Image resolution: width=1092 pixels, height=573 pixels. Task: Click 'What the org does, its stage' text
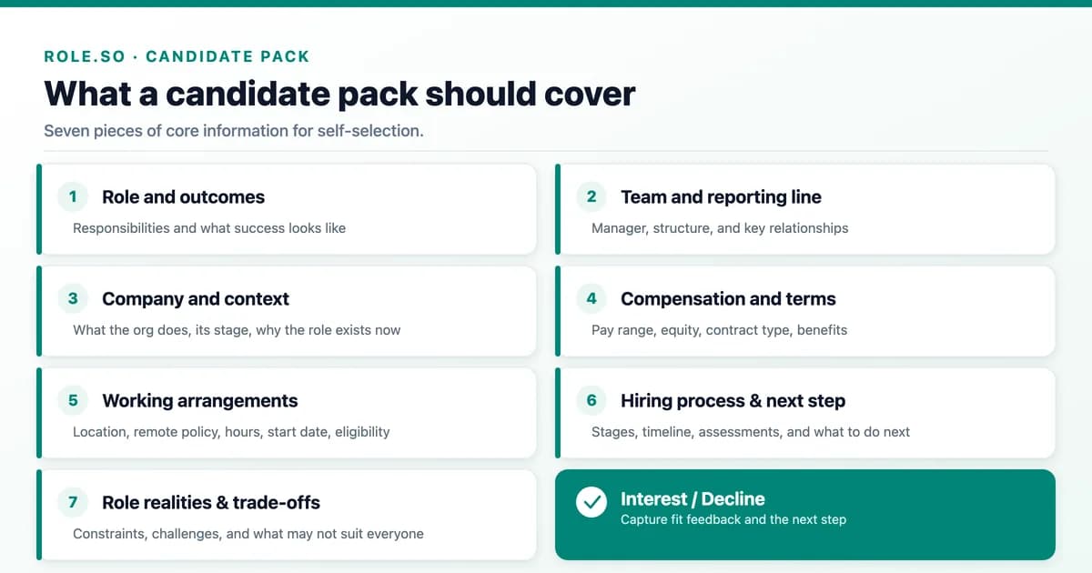(x=237, y=330)
